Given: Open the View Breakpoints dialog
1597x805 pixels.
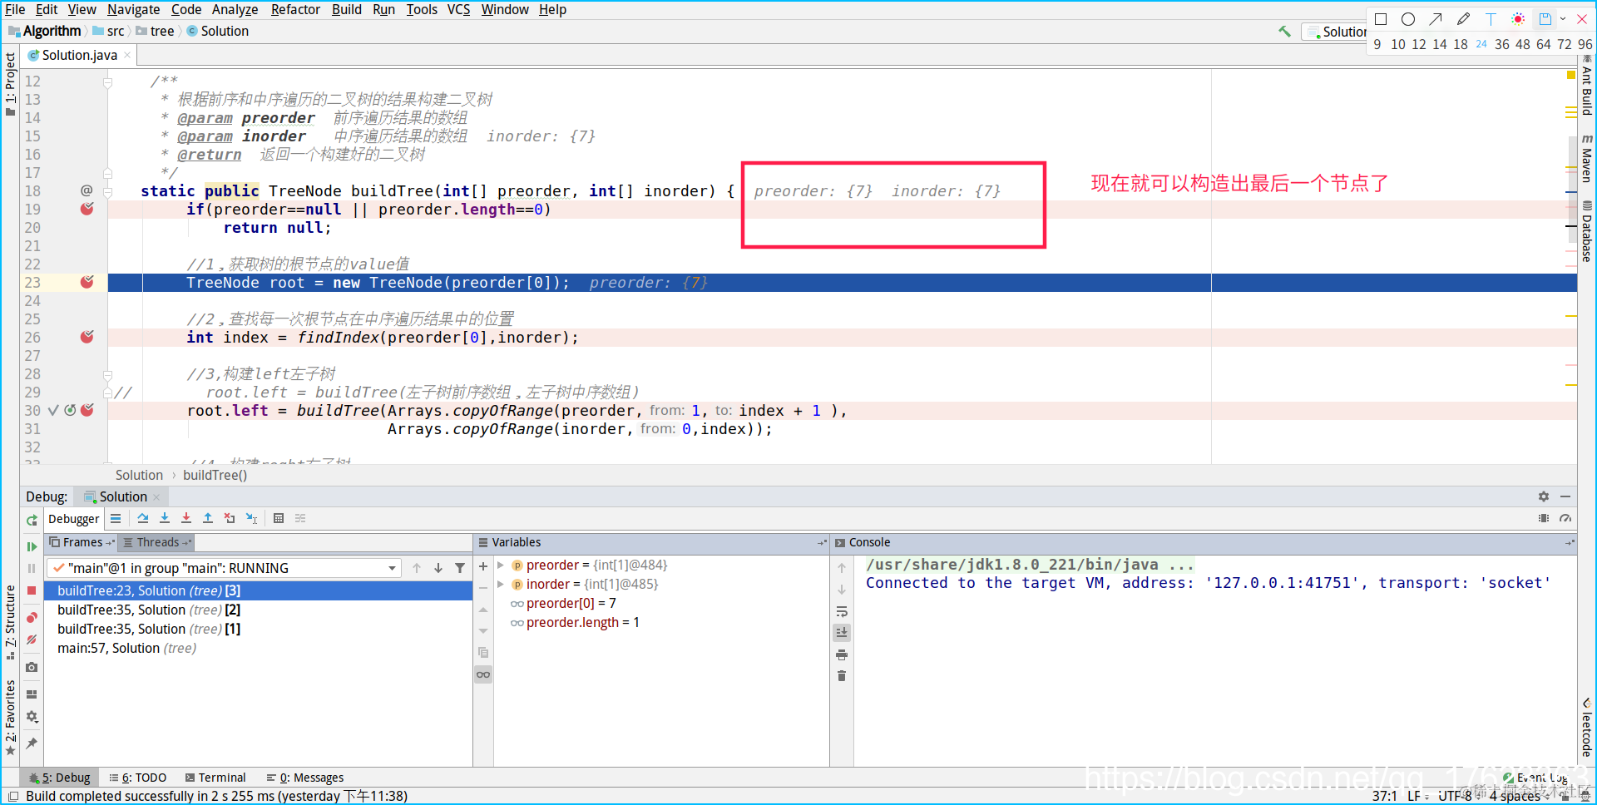Looking at the screenshot, I should 32,618.
